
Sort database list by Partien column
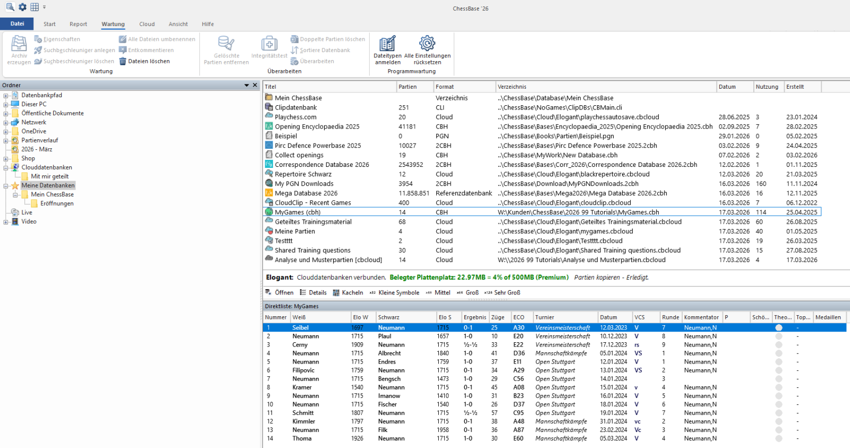click(x=407, y=87)
